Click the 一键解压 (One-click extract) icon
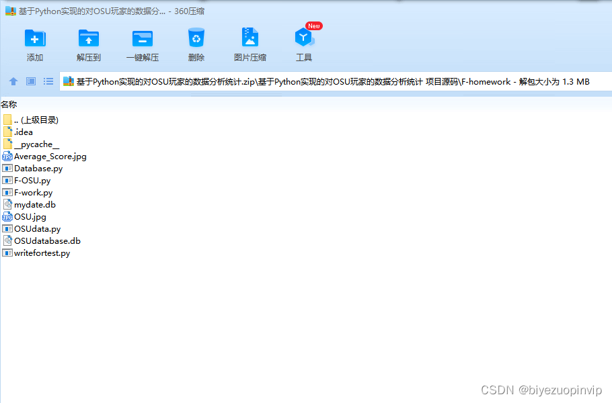Image resolution: width=612 pixels, height=403 pixels. coord(143,38)
